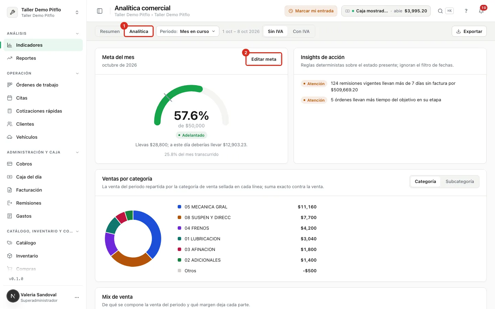Switch view to Categoría

point(425,181)
